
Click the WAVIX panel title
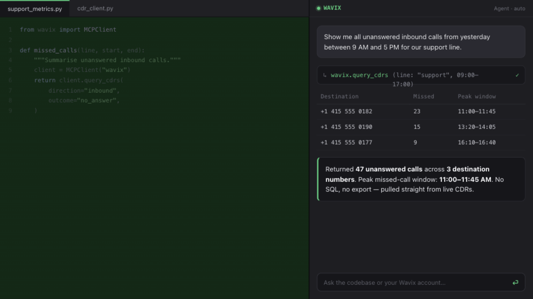[x=332, y=8]
